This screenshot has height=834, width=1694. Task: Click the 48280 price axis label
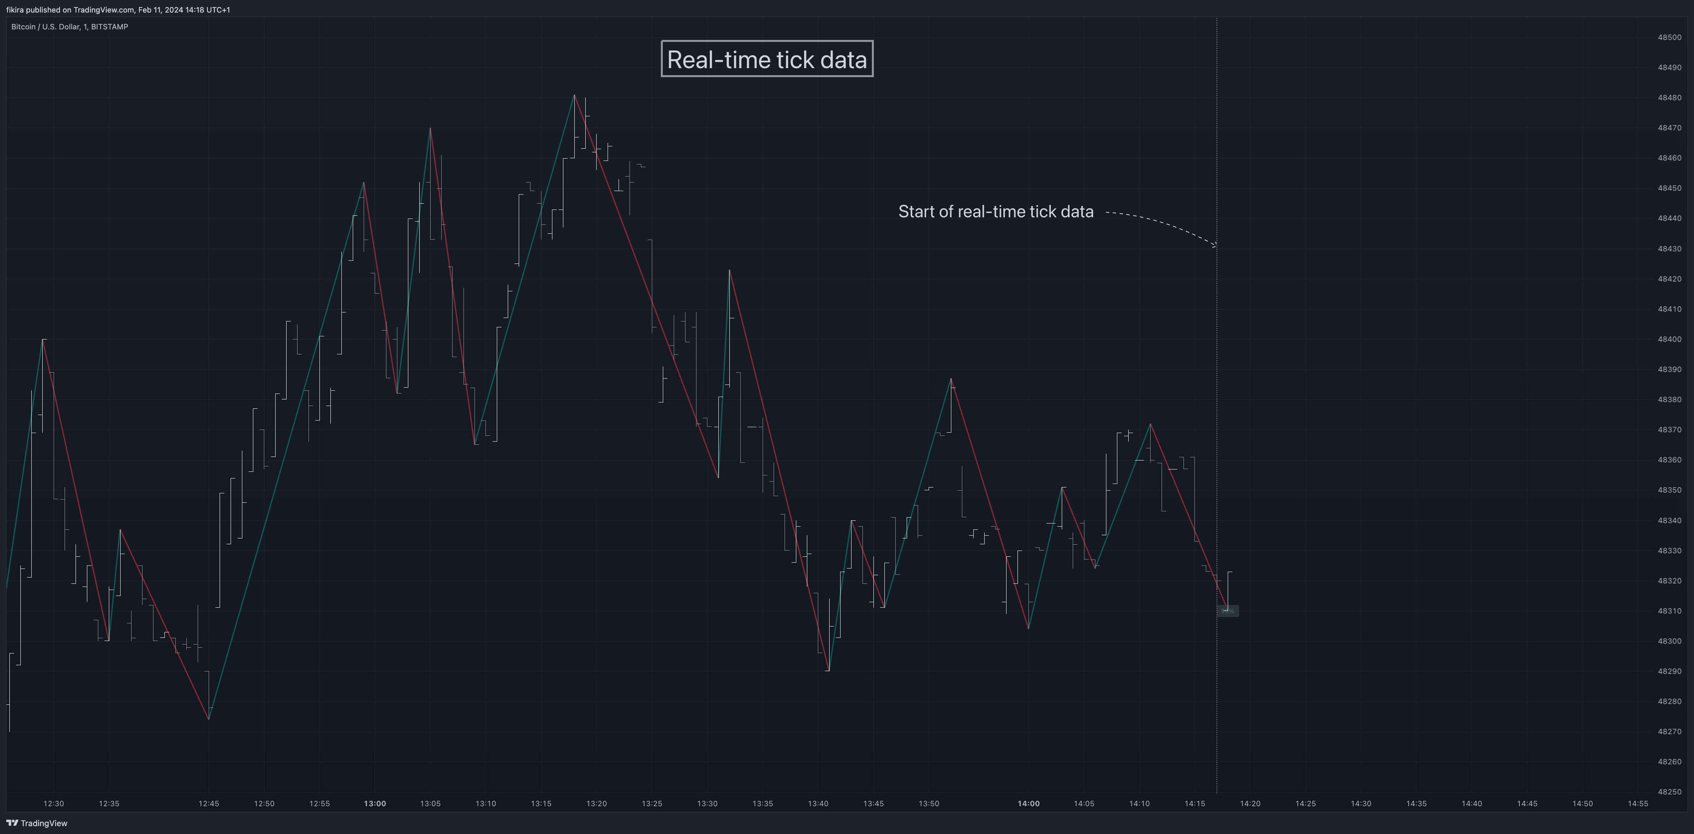pyautogui.click(x=1670, y=702)
